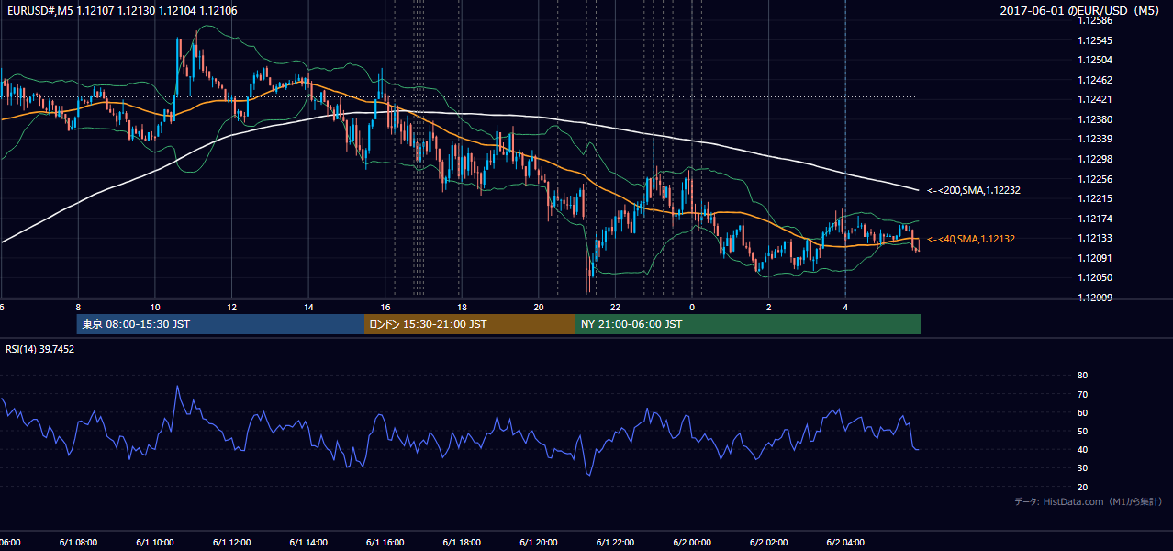Click hour label 18 under price chart
Viewport: 1173px width, 551px height.
(462, 307)
